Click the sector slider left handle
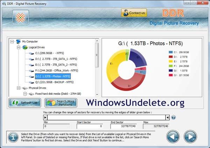This screenshot has width=210, height=148. click(45, 117)
